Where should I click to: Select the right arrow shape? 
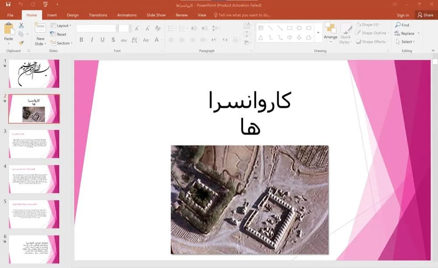point(290,37)
